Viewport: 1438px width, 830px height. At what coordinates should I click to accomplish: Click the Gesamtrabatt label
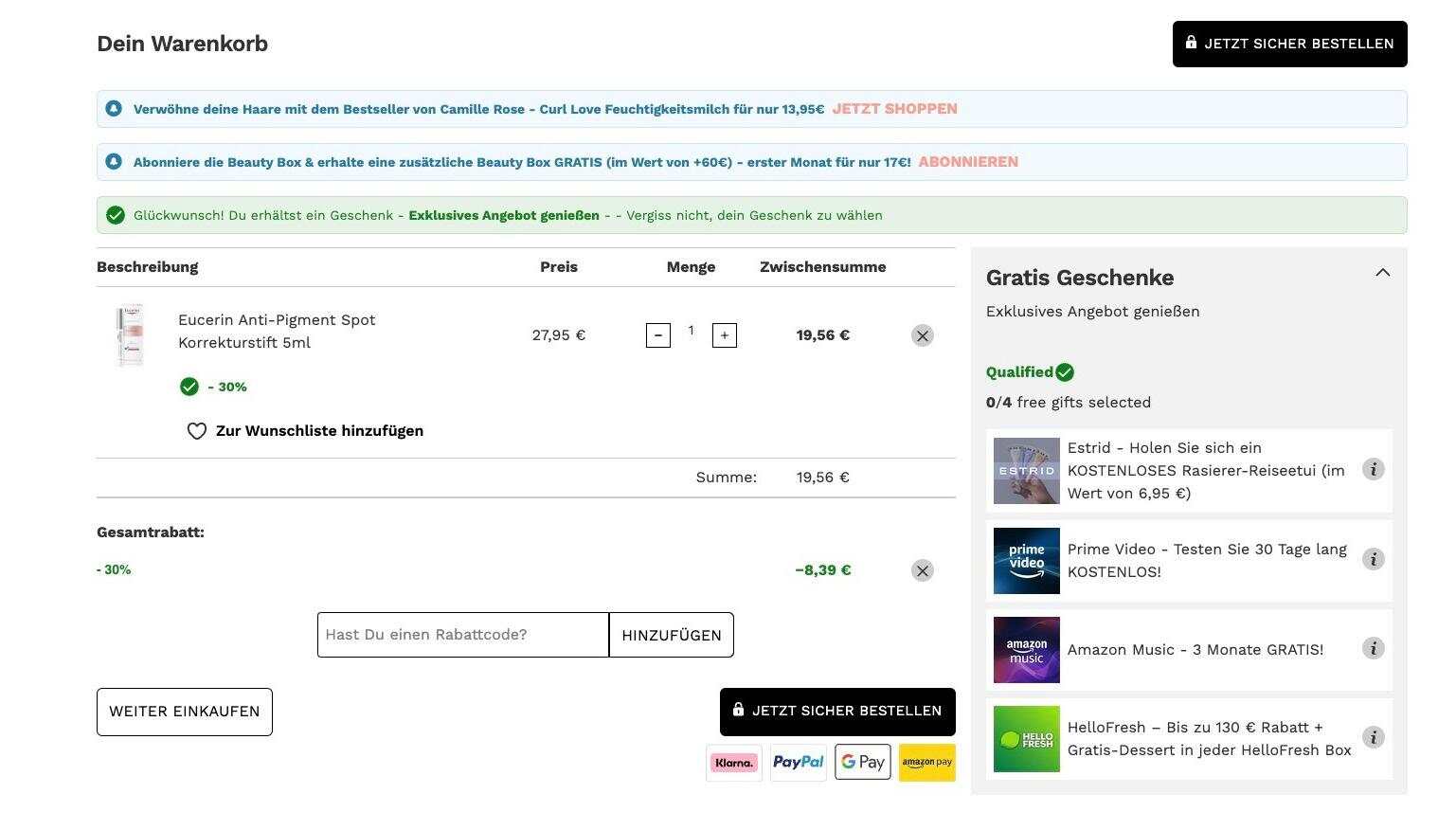click(x=151, y=532)
